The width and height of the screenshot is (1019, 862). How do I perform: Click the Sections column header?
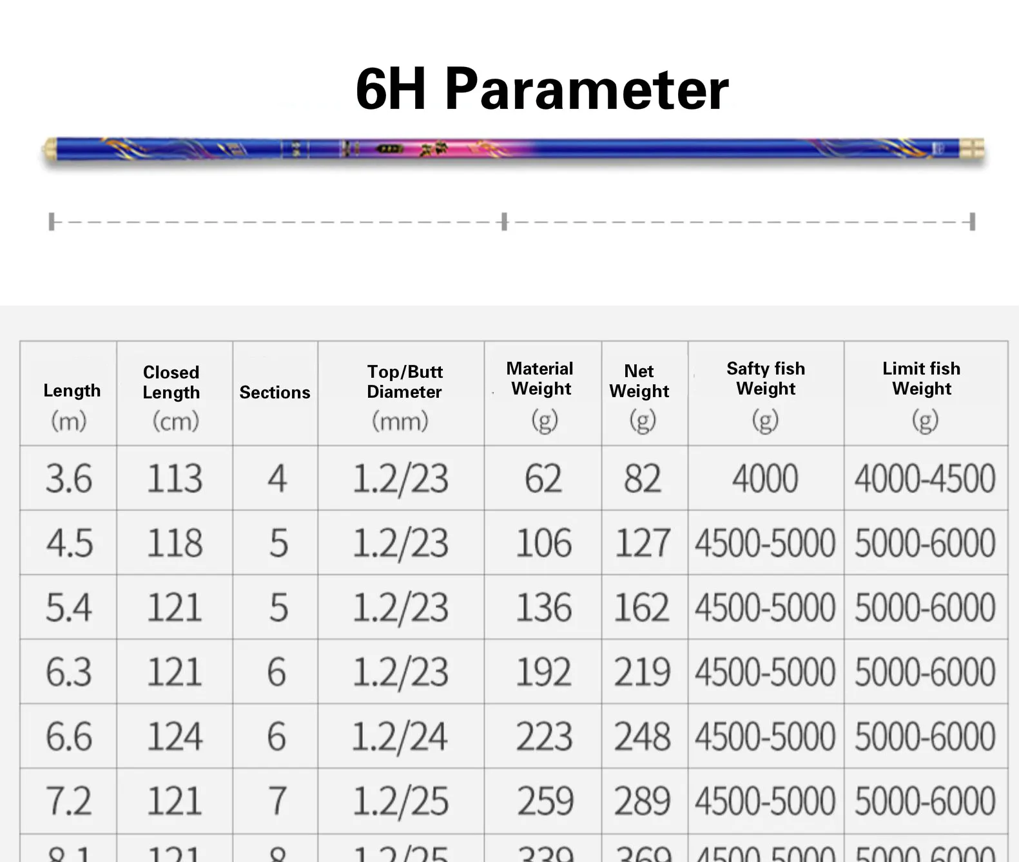pyautogui.click(x=275, y=392)
